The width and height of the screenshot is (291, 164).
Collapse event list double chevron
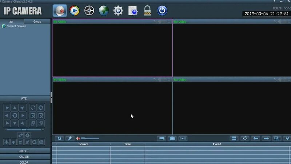(287, 138)
